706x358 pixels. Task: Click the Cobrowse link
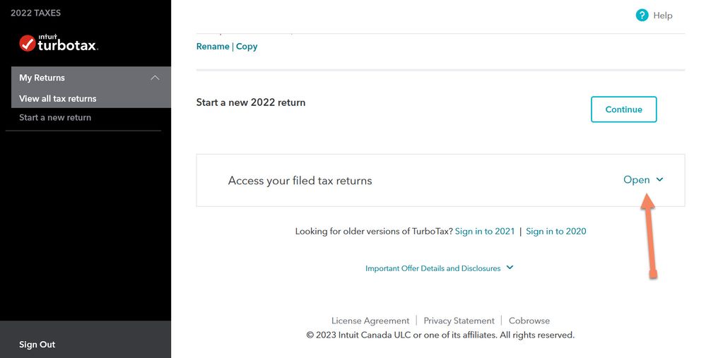tap(529, 321)
